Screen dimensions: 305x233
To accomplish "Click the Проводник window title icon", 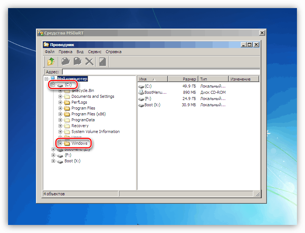I will (46, 44).
